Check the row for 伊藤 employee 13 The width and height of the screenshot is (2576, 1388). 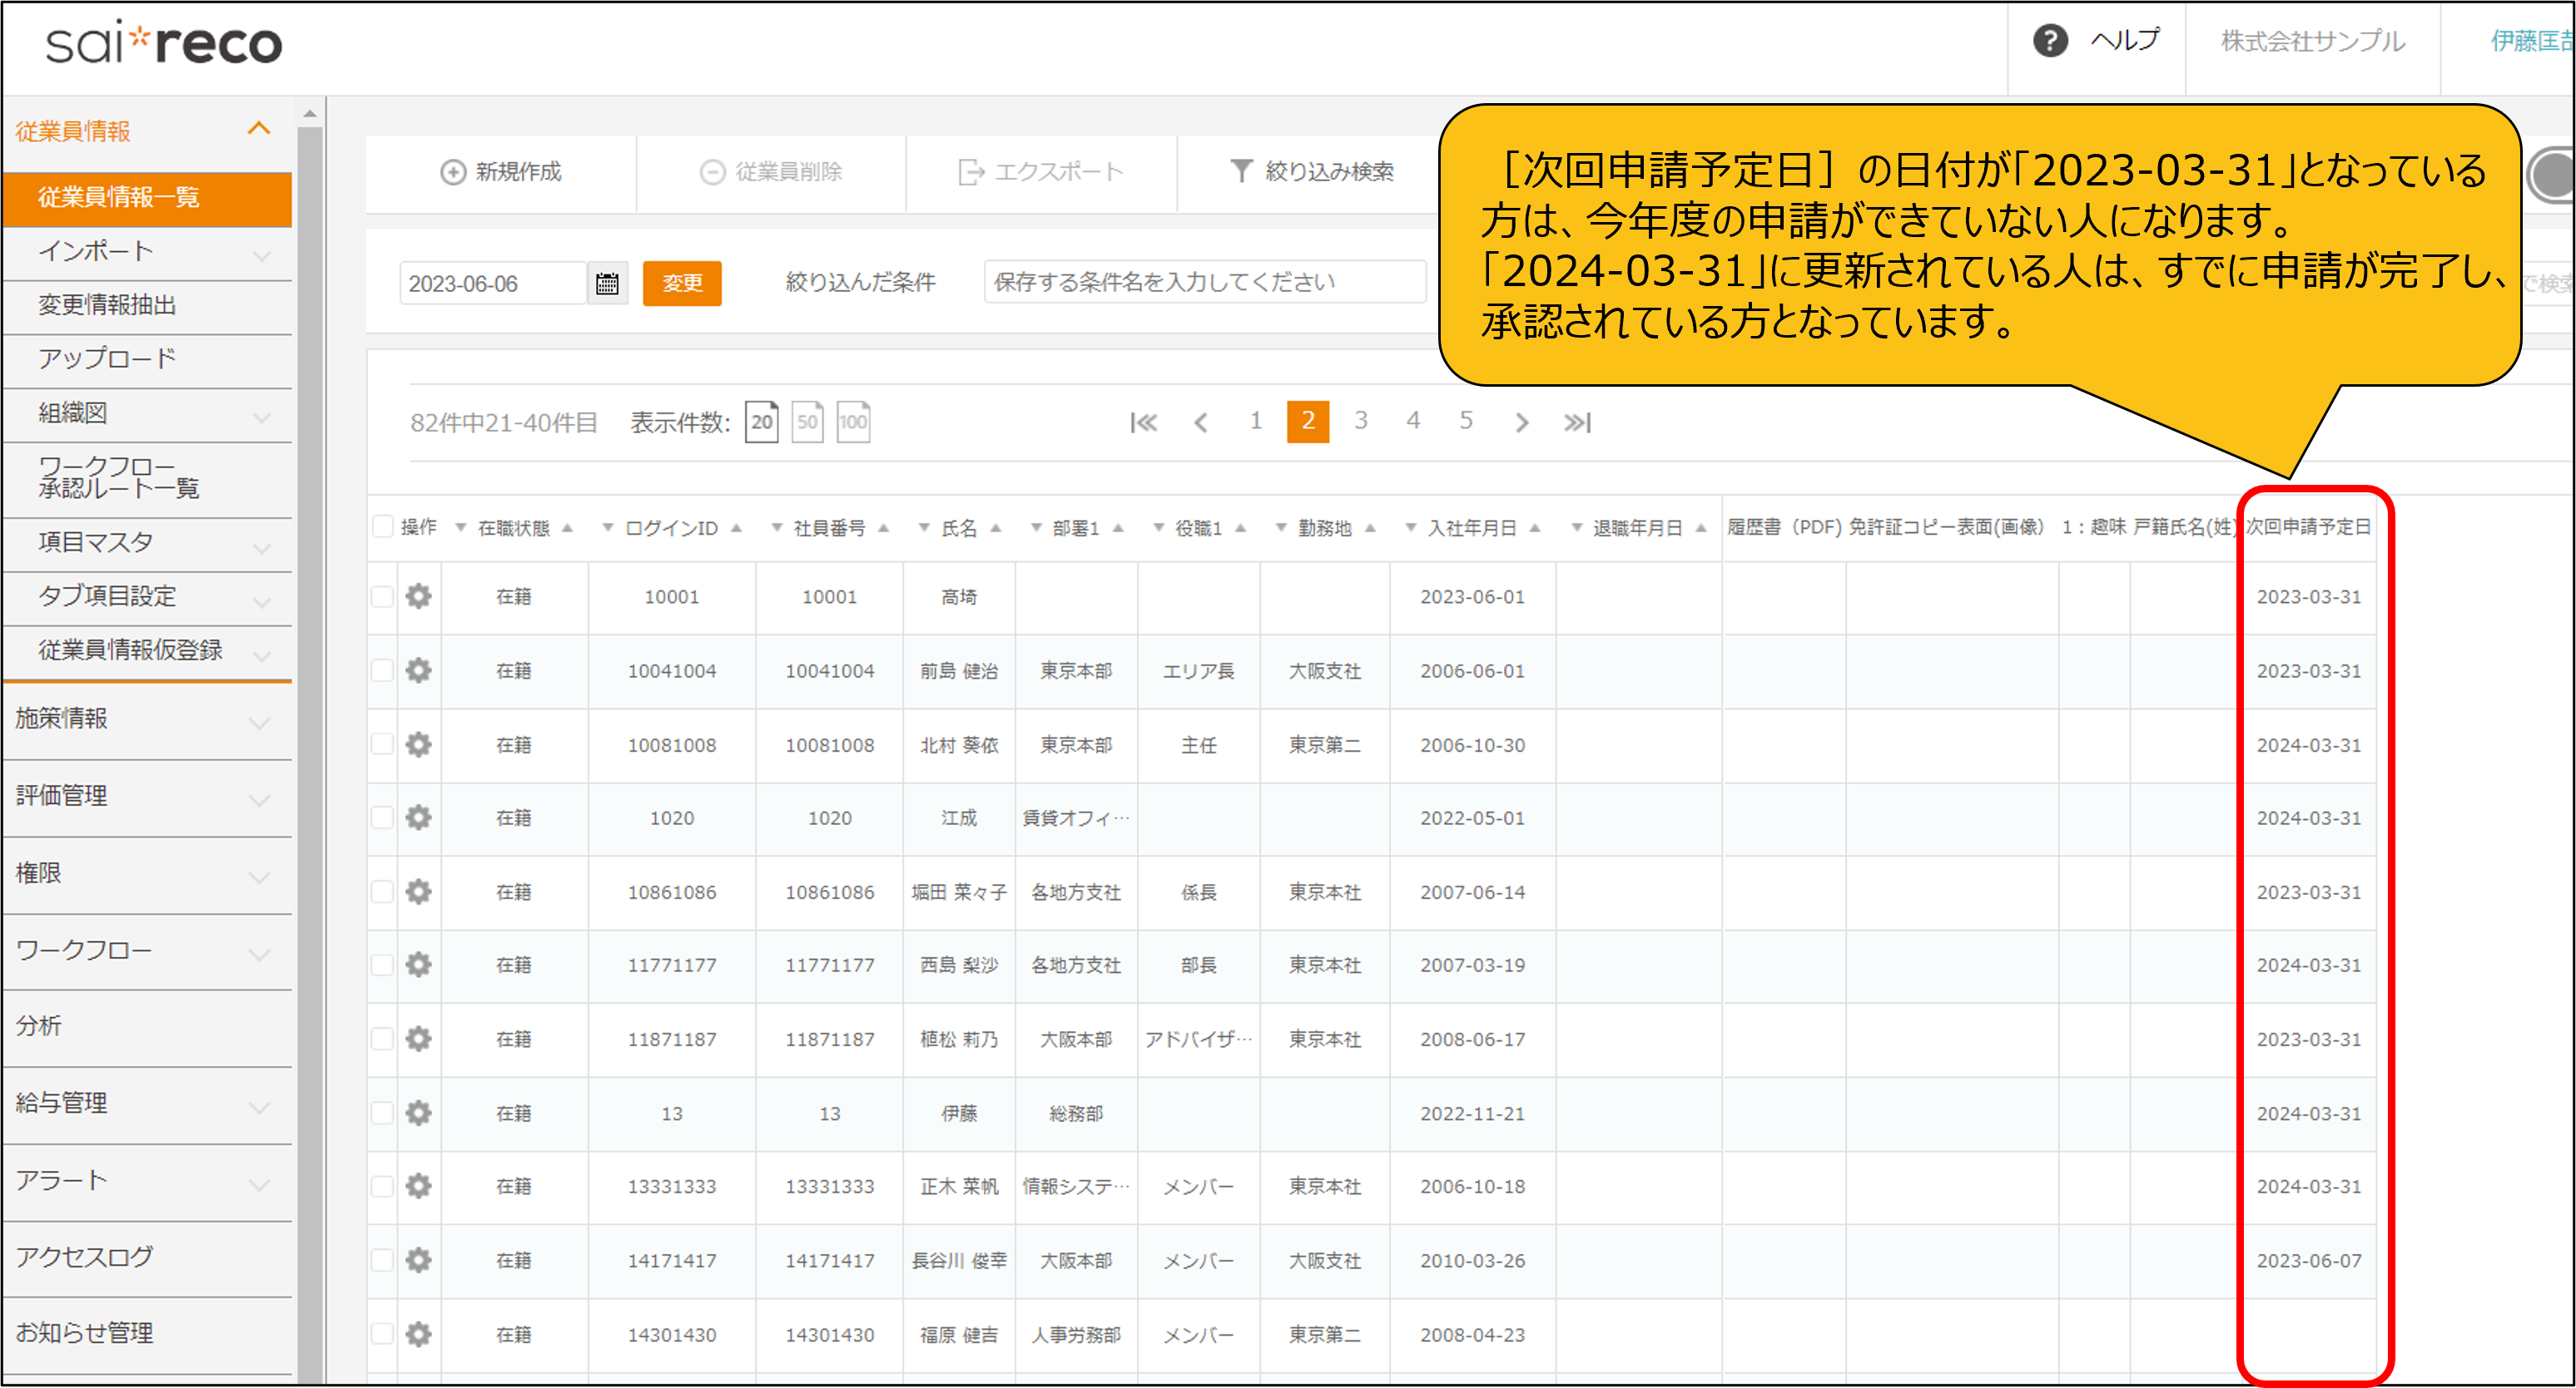[382, 1114]
